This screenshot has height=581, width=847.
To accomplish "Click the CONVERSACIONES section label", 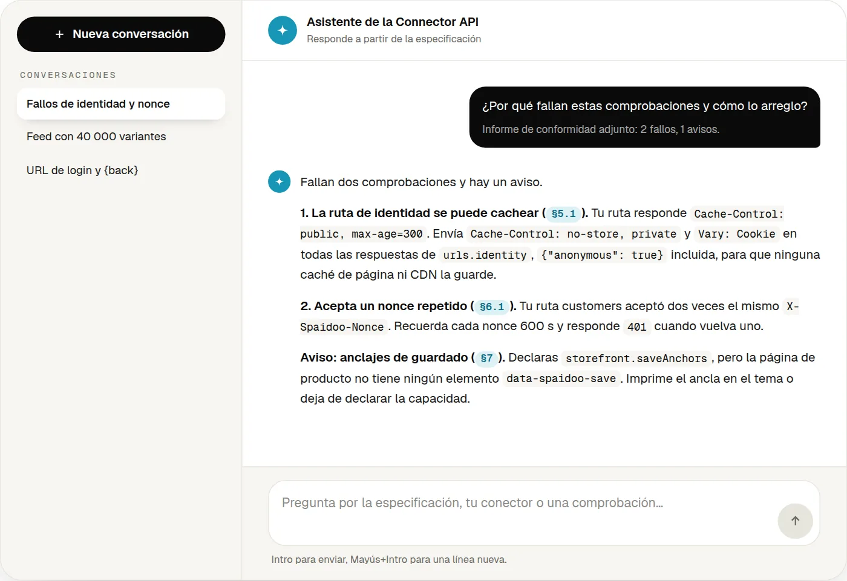I will (x=68, y=75).
